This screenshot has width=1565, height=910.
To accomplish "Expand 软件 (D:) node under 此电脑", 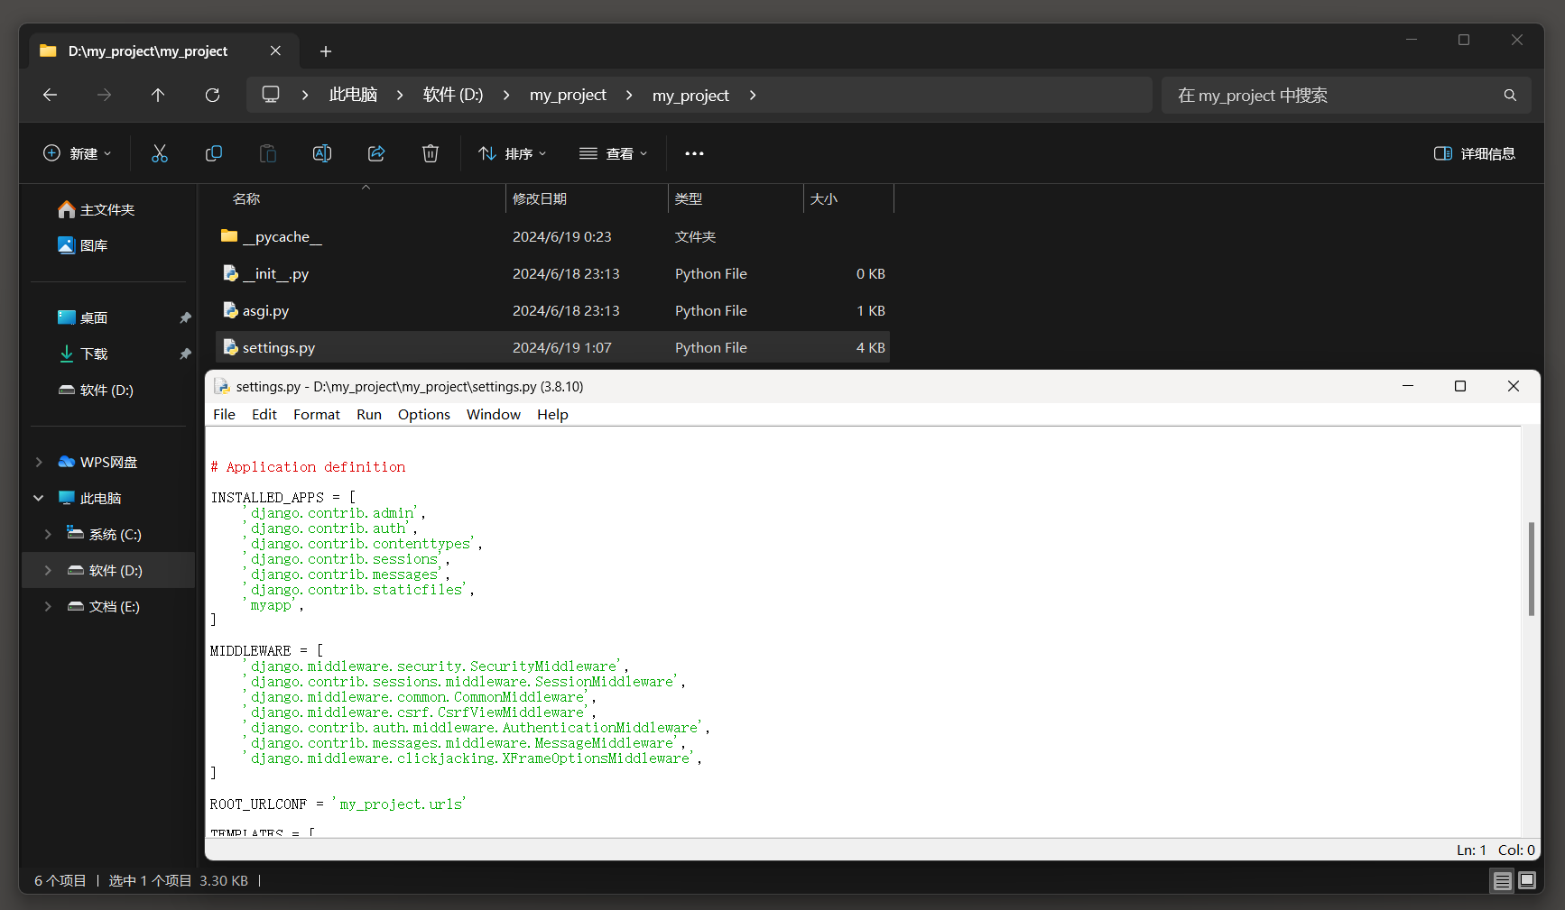I will pyautogui.click(x=48, y=570).
